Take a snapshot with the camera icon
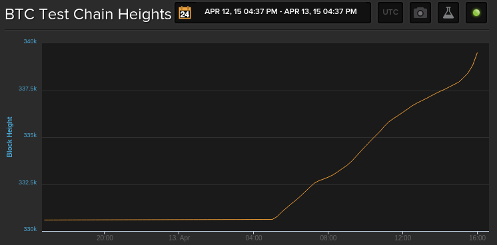 pyautogui.click(x=420, y=13)
